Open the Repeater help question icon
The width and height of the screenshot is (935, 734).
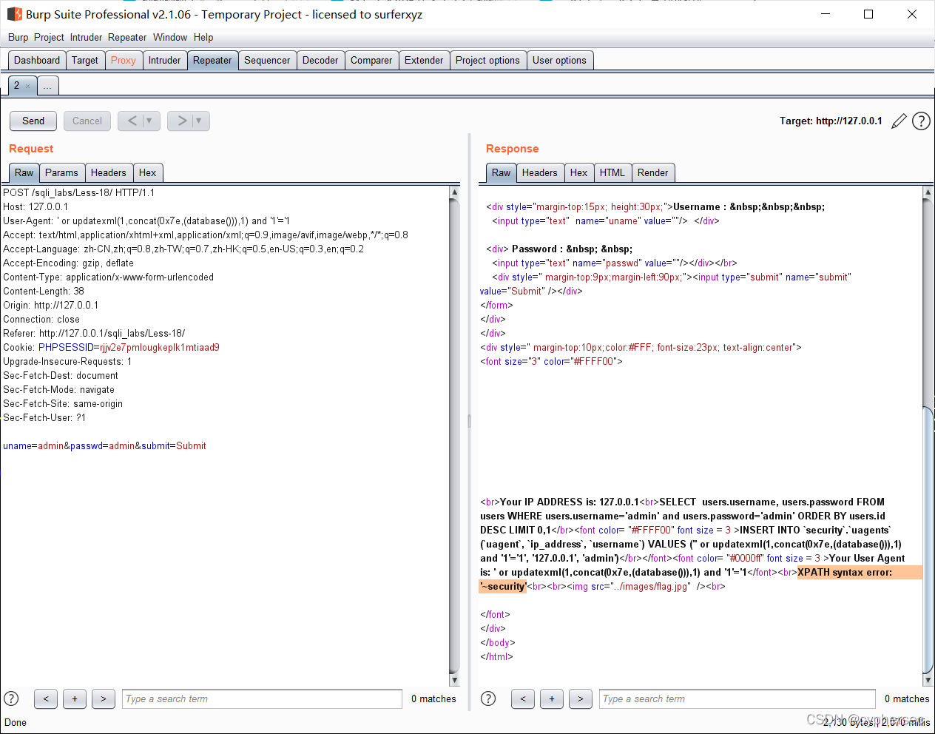click(x=921, y=121)
